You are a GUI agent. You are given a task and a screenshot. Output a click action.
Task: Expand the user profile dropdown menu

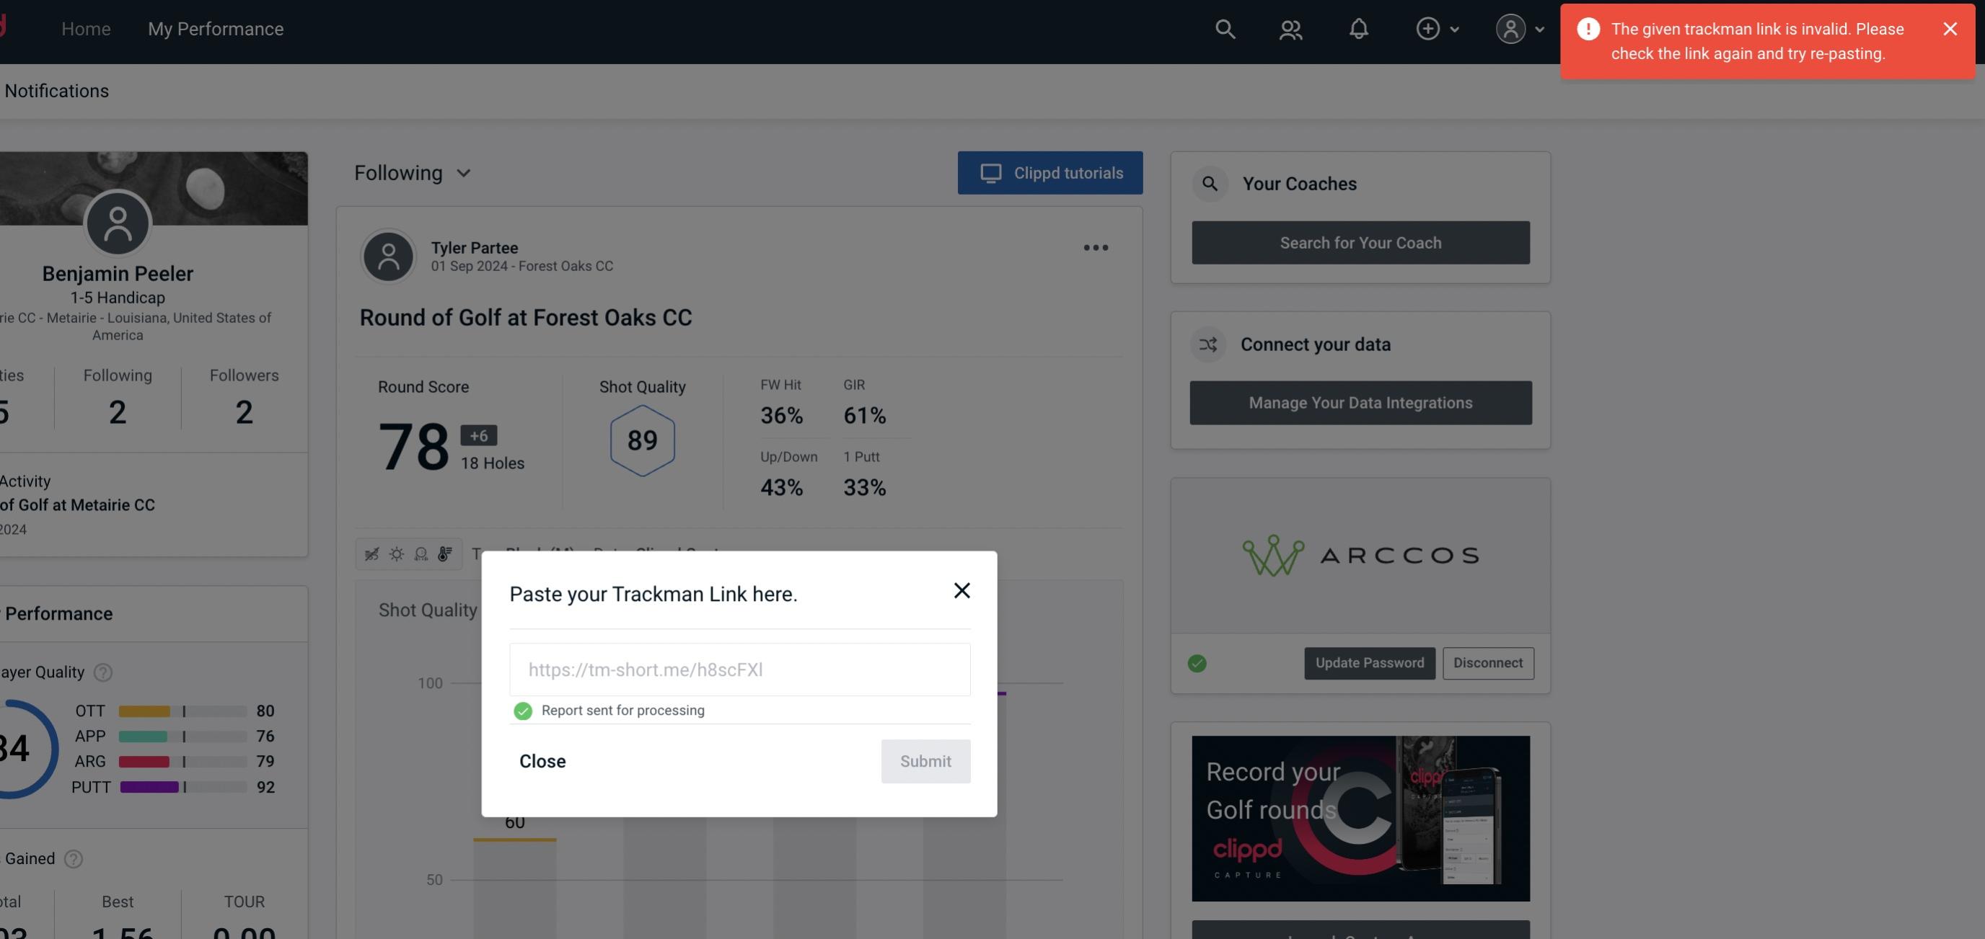[1519, 28]
